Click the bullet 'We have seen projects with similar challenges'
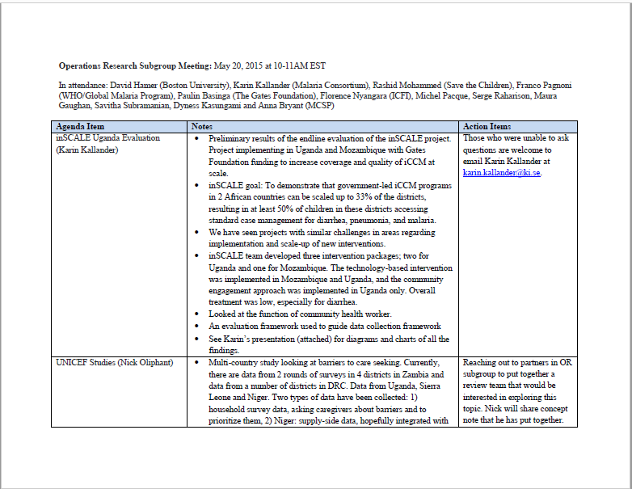This screenshot has height=489, width=632. [322, 238]
